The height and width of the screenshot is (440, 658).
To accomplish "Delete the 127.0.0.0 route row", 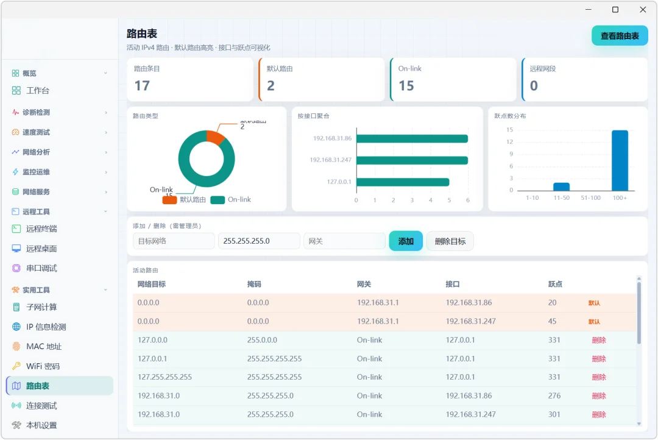I will (599, 341).
